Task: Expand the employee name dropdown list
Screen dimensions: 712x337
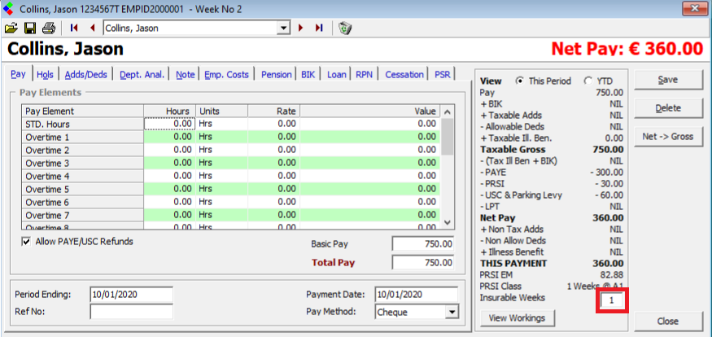Action: (284, 28)
